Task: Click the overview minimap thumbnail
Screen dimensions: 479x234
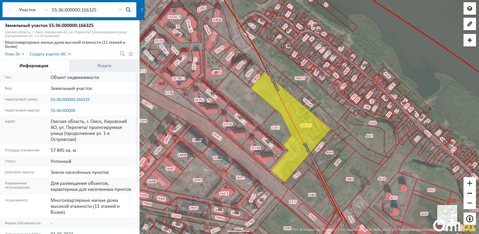Action: tap(447, 215)
